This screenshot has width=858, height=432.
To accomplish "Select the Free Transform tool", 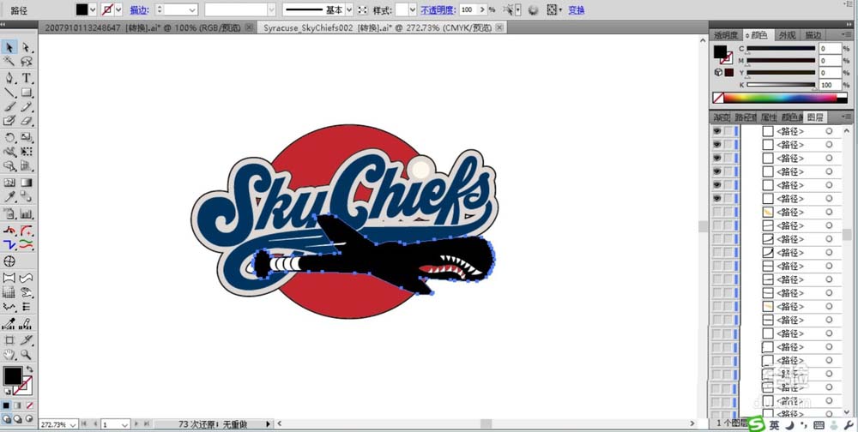I will [x=26, y=152].
